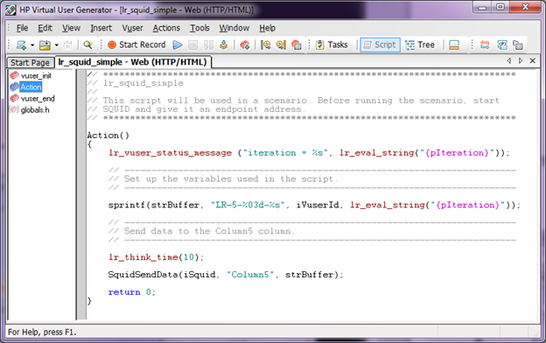Open the File menu
Screen dimensions: 546x343
(22, 28)
